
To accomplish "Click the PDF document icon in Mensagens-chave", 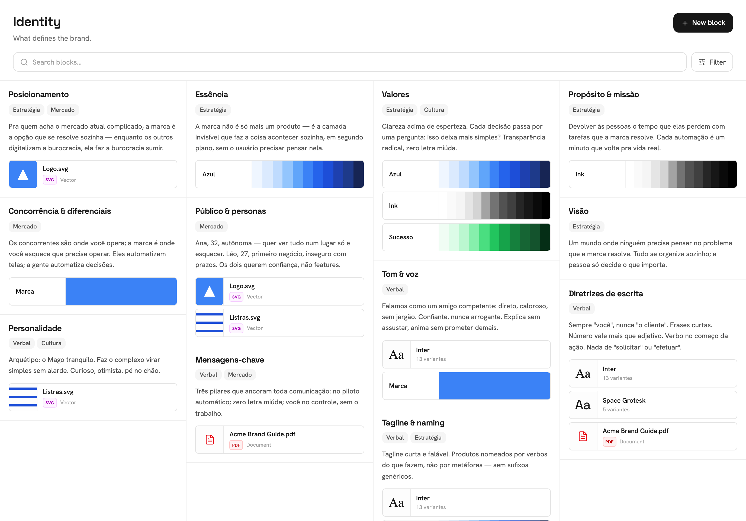I will [x=210, y=440].
